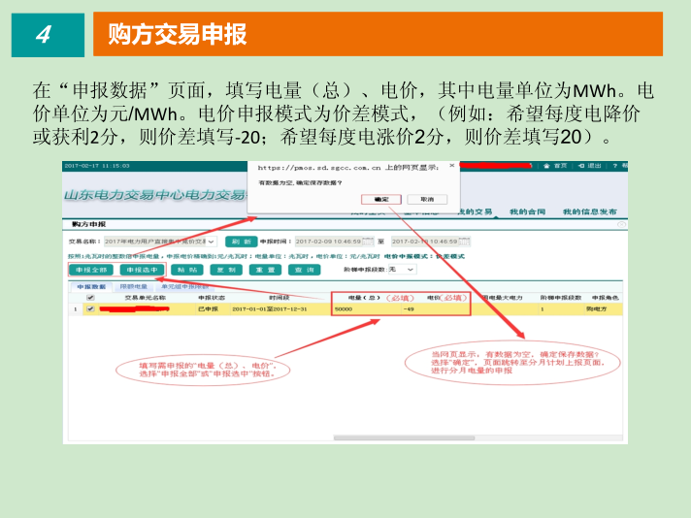This screenshot has width=691, height=518.
Task: Switch to the 限额电量 tab
Action: [x=134, y=287]
